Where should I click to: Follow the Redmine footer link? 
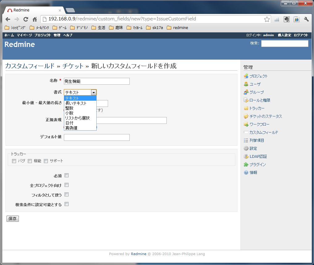point(139,254)
